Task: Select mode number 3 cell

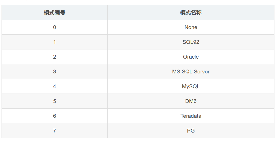Action: (x=54, y=72)
